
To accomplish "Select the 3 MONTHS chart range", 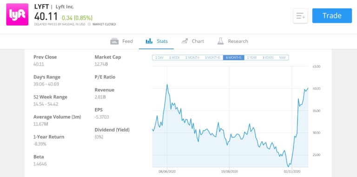I will (x=212, y=58).
